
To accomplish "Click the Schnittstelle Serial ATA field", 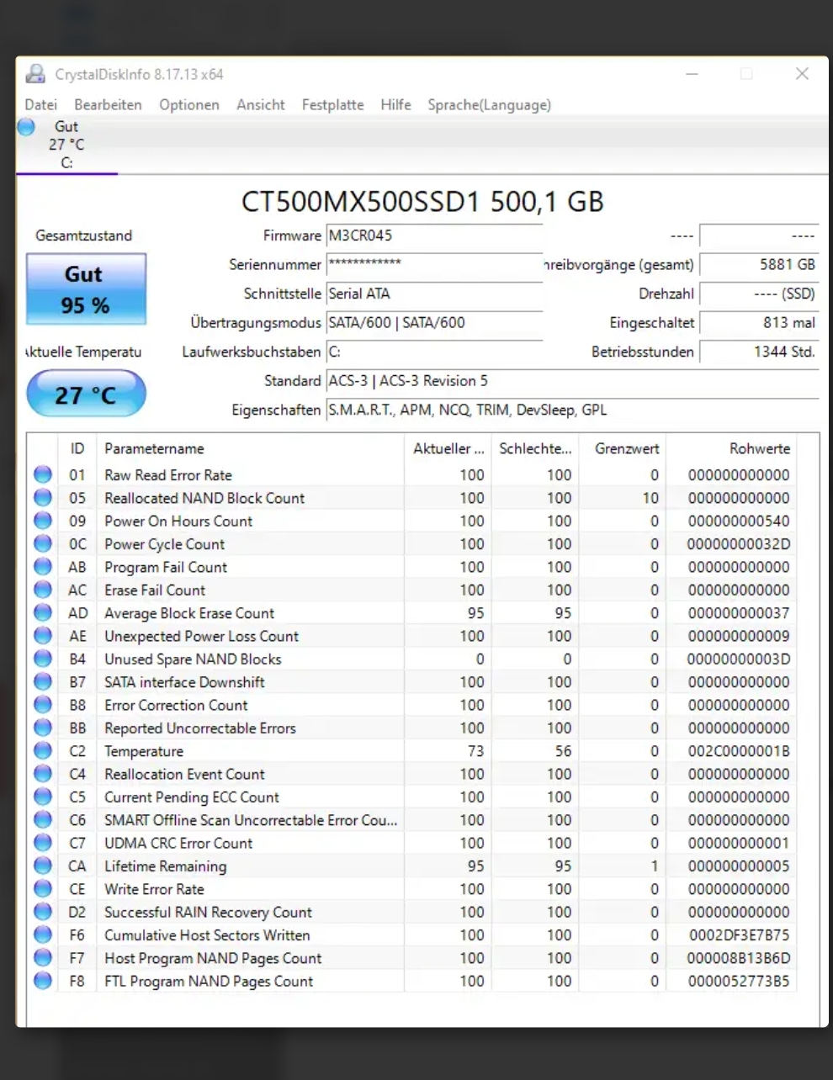I will pos(434,294).
